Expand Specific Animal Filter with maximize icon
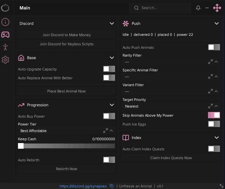The image size is (225, 189). [x=211, y=77]
